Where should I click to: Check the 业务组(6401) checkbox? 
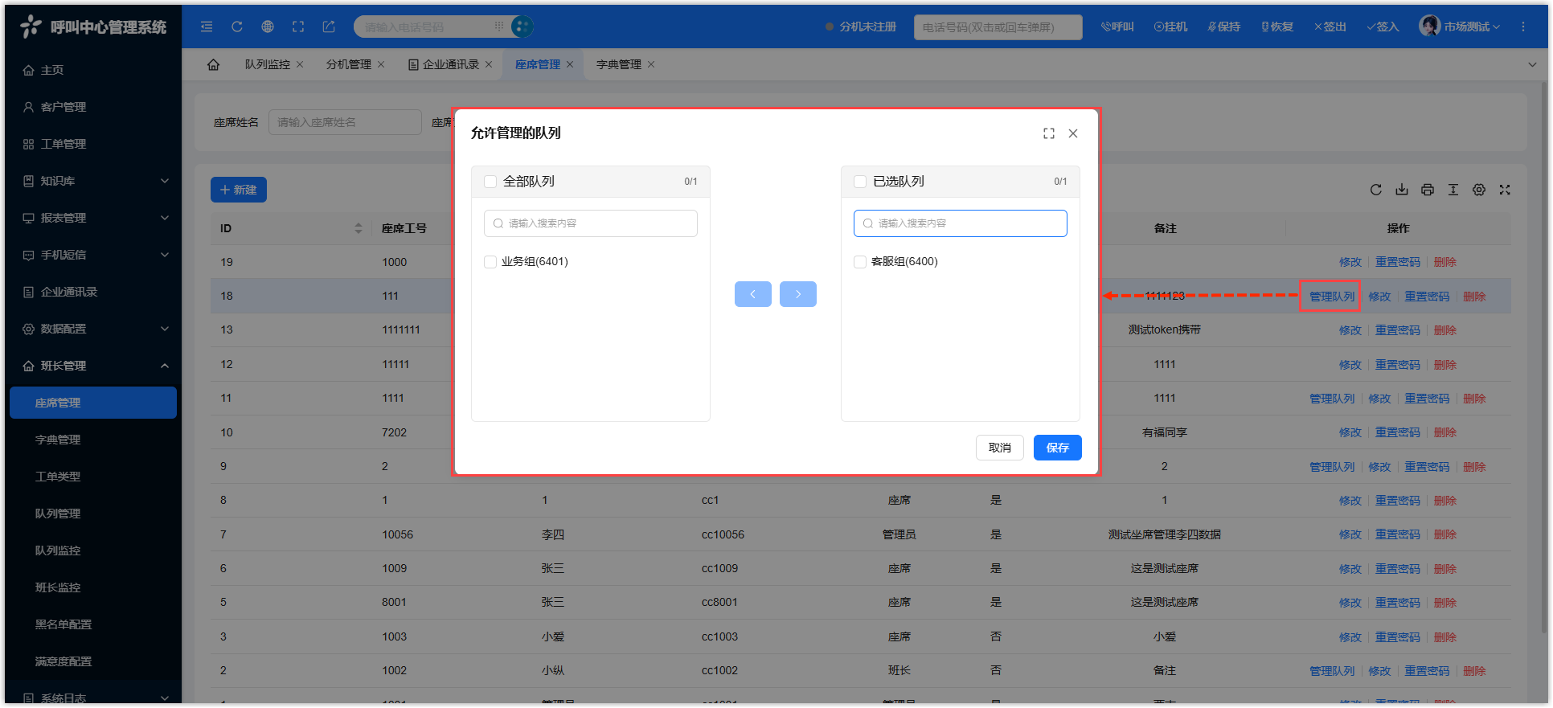tap(490, 262)
